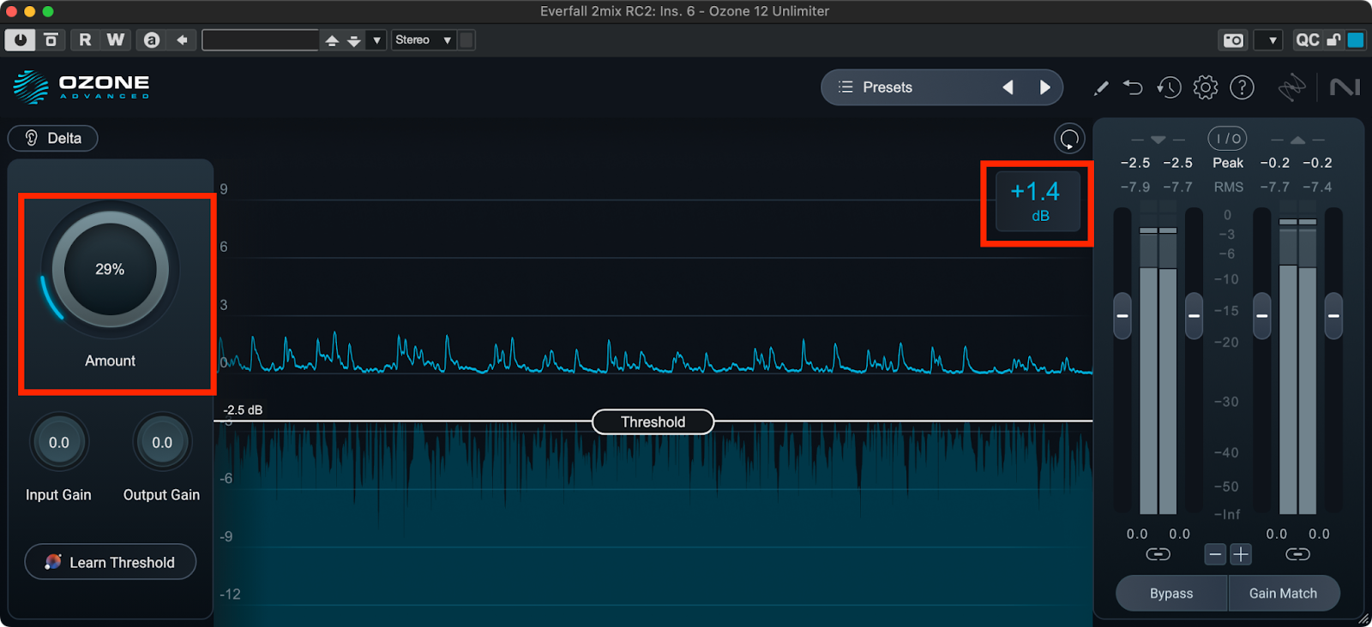Toggle the plugin power button
1372x627 pixels.
coord(20,40)
